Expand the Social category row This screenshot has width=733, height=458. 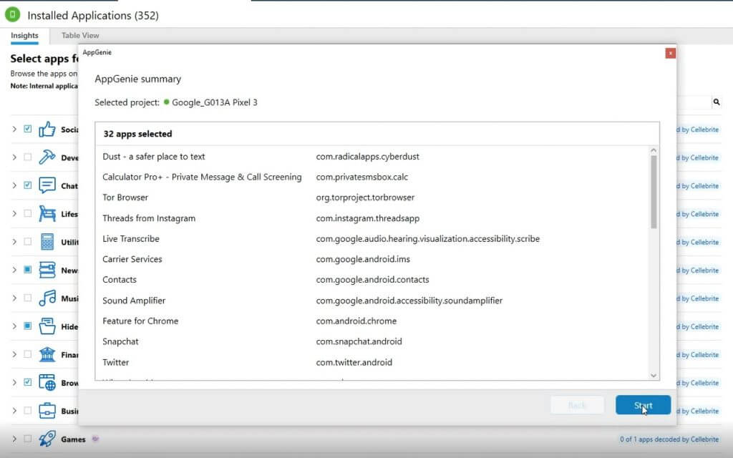[x=14, y=129]
